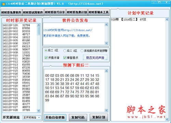Viewport: 171px width, 123px height.
Task: Open the 主开奖地址 dropdown
Action: 32,118
